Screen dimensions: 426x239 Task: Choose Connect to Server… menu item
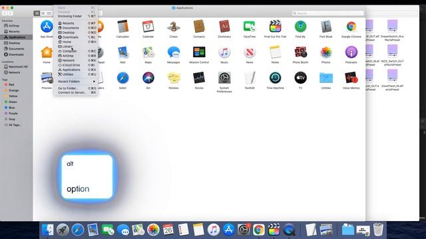tap(77, 93)
